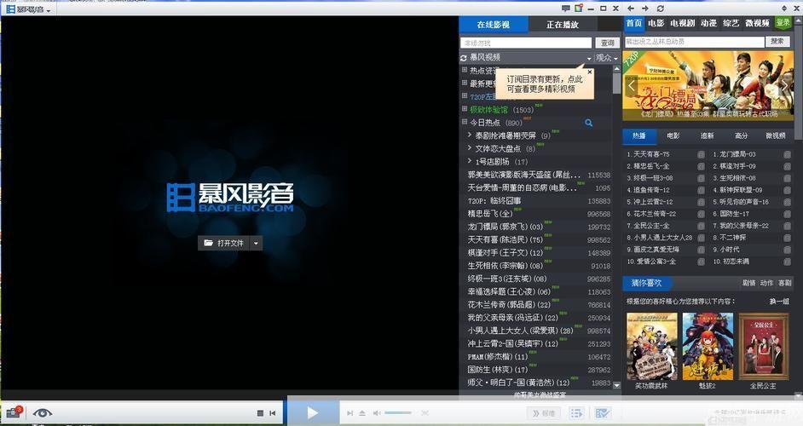Open the 魁拔2 poster thumbnail

[x=708, y=347]
